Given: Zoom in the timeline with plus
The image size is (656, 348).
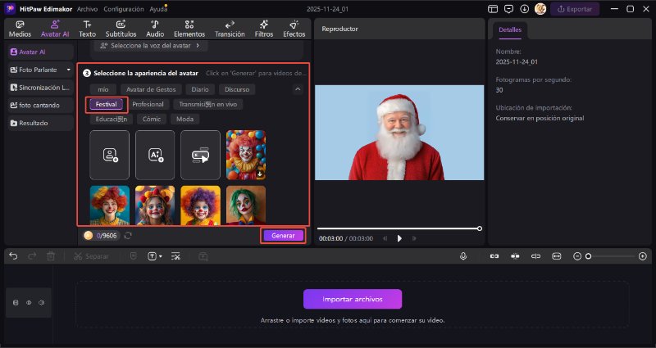Looking at the screenshot, I should 643,256.
